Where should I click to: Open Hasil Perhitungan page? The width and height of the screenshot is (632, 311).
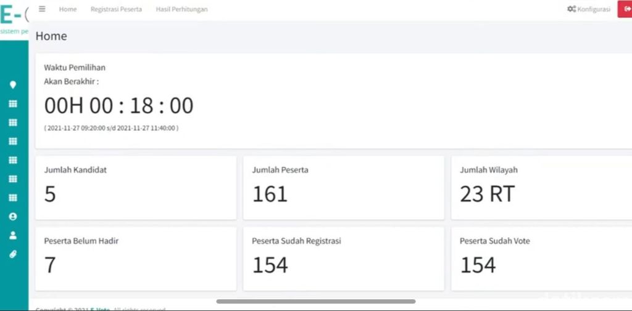pyautogui.click(x=182, y=9)
